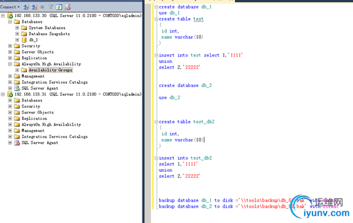This screenshot has height=223, width=353.
Task: Collapse the Databases node under 192.168.133.30
Action: pos(10,21)
